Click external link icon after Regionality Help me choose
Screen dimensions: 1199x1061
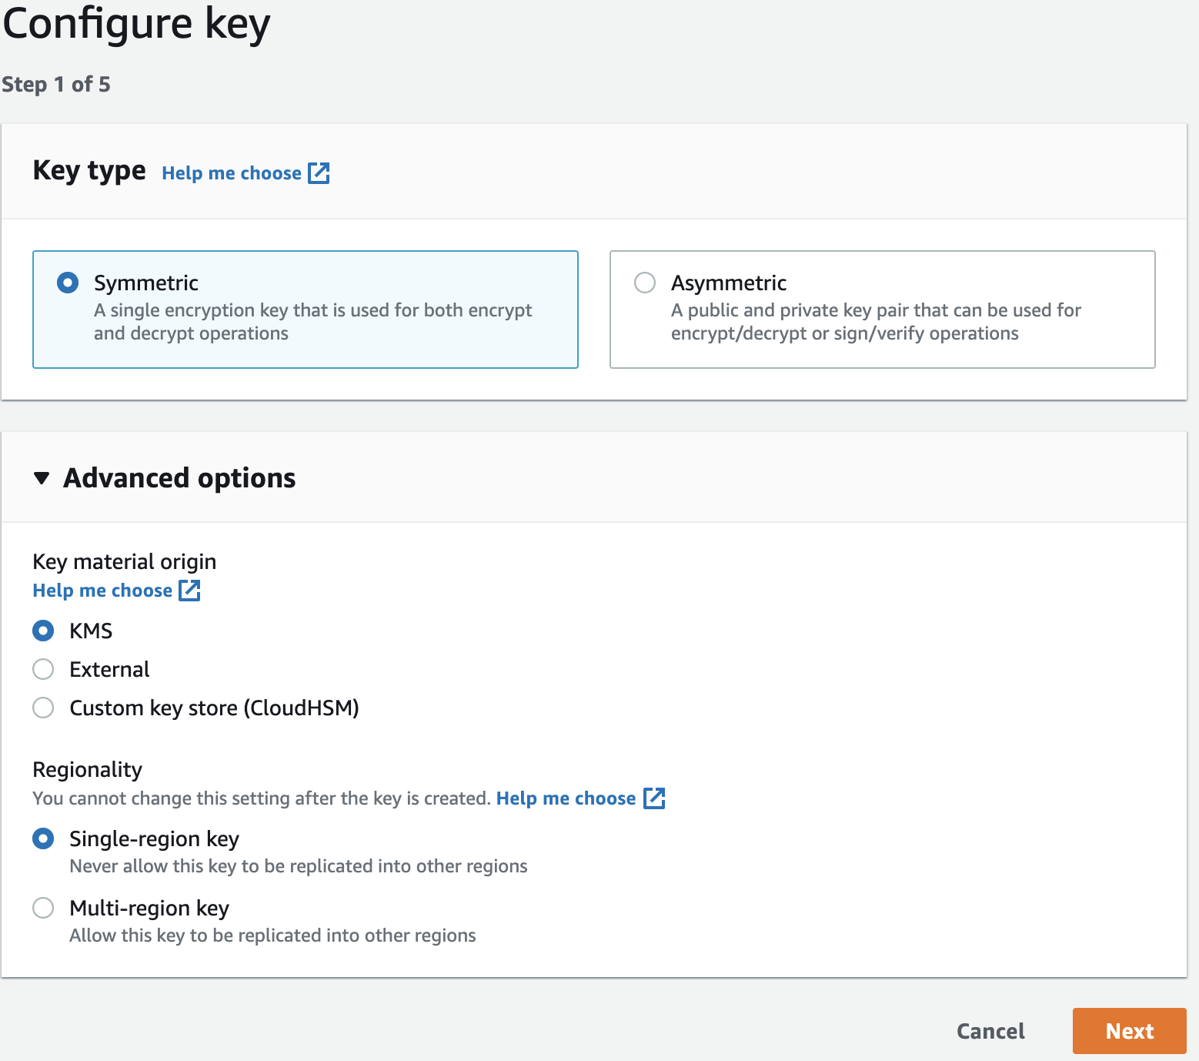coord(655,798)
